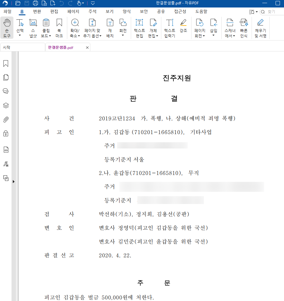Open the Layers side panel
Screen dimensions: 284x301
point(6,105)
